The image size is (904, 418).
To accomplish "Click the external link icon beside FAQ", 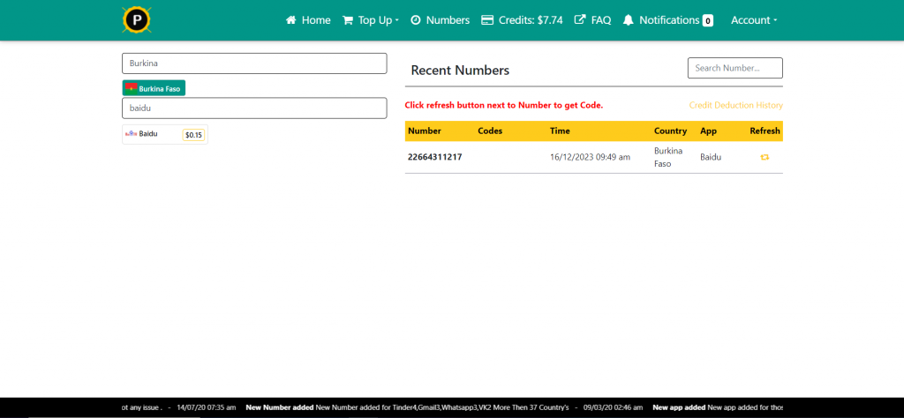I will [x=580, y=19].
